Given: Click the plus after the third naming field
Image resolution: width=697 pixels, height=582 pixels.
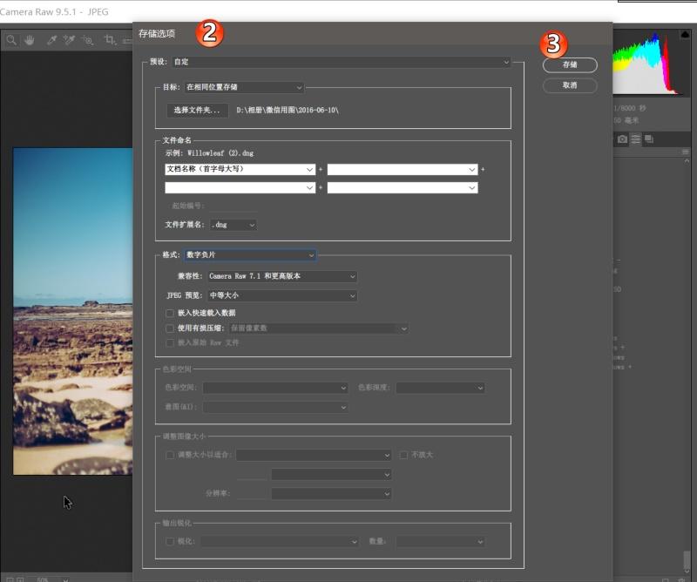Looking at the screenshot, I should [321, 187].
